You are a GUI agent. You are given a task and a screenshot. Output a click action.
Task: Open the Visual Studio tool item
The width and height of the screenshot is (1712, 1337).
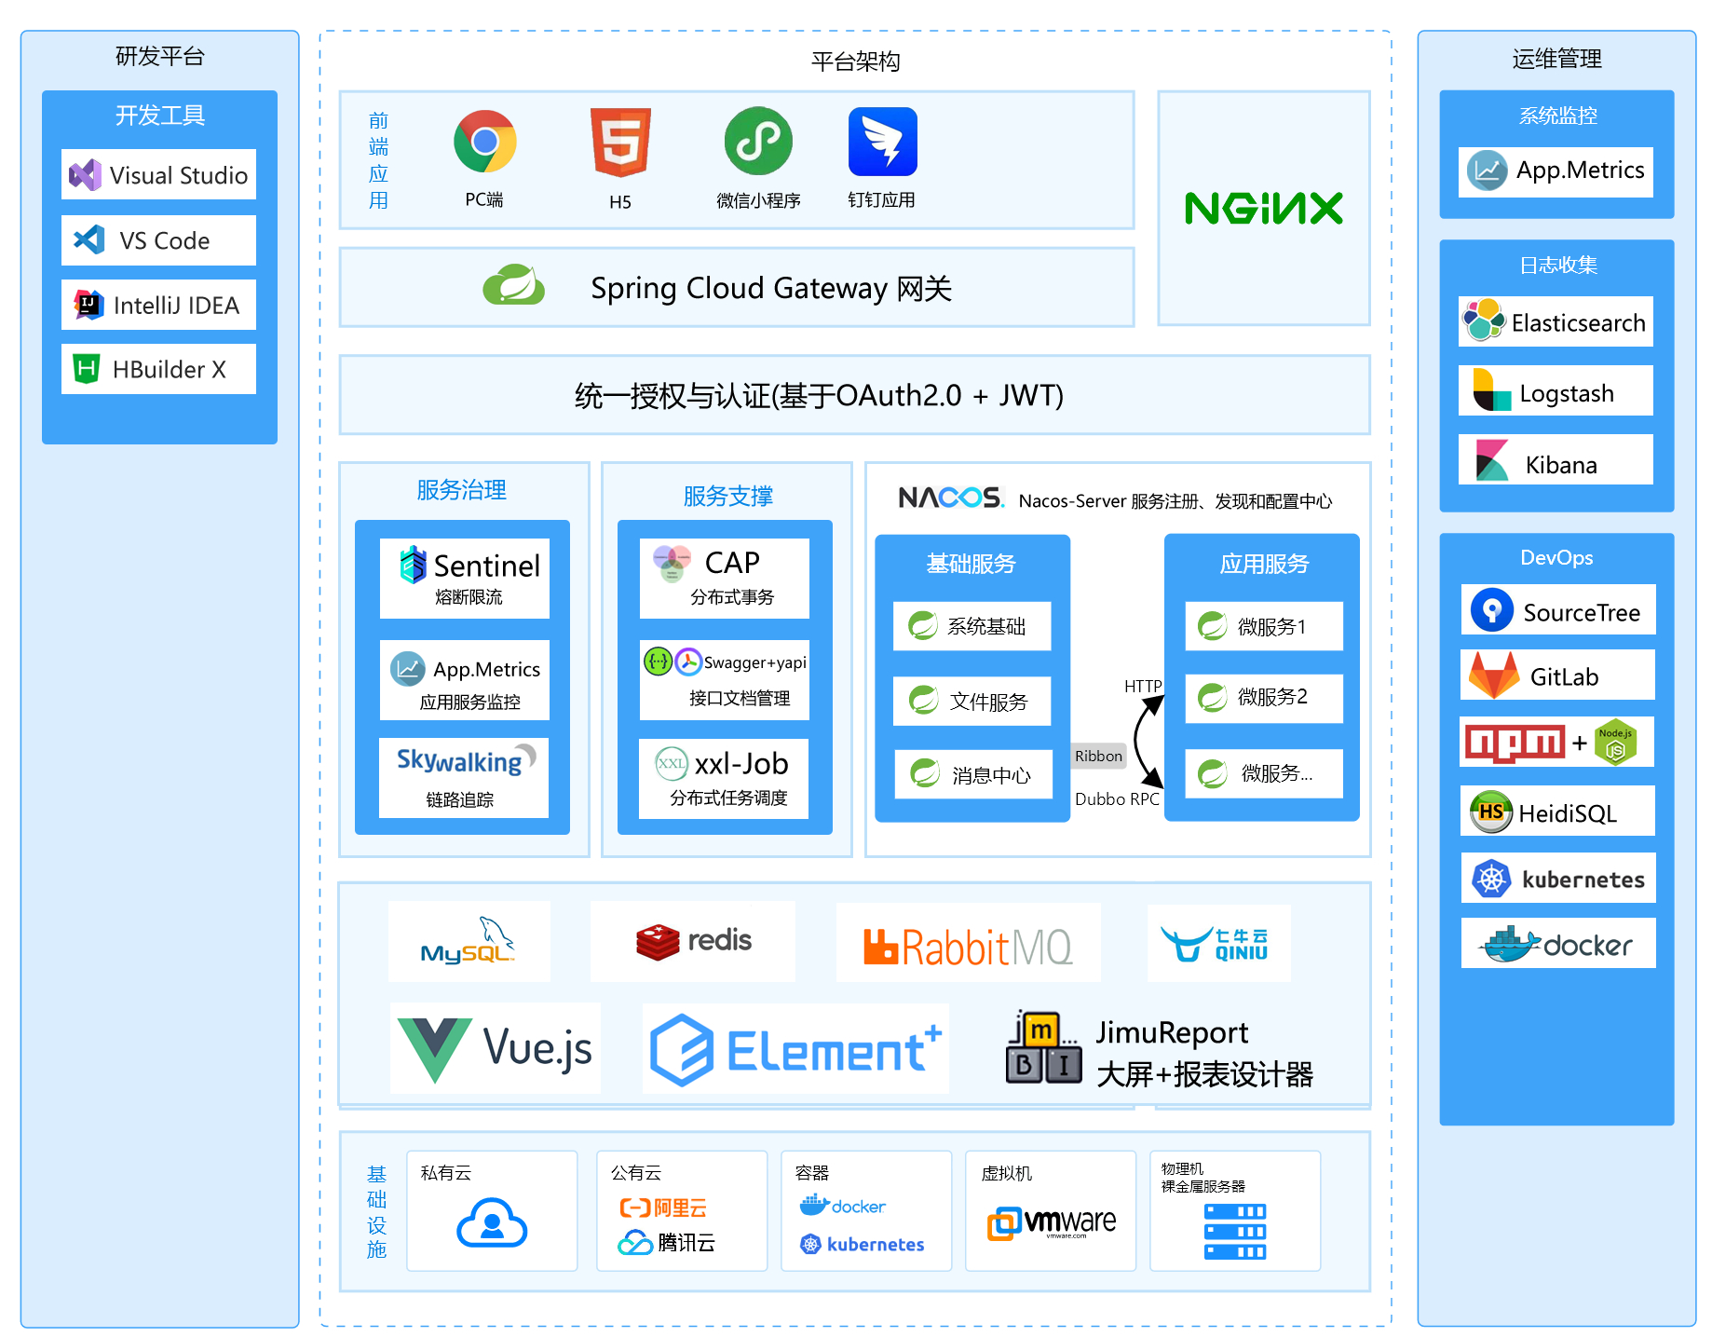tap(158, 174)
